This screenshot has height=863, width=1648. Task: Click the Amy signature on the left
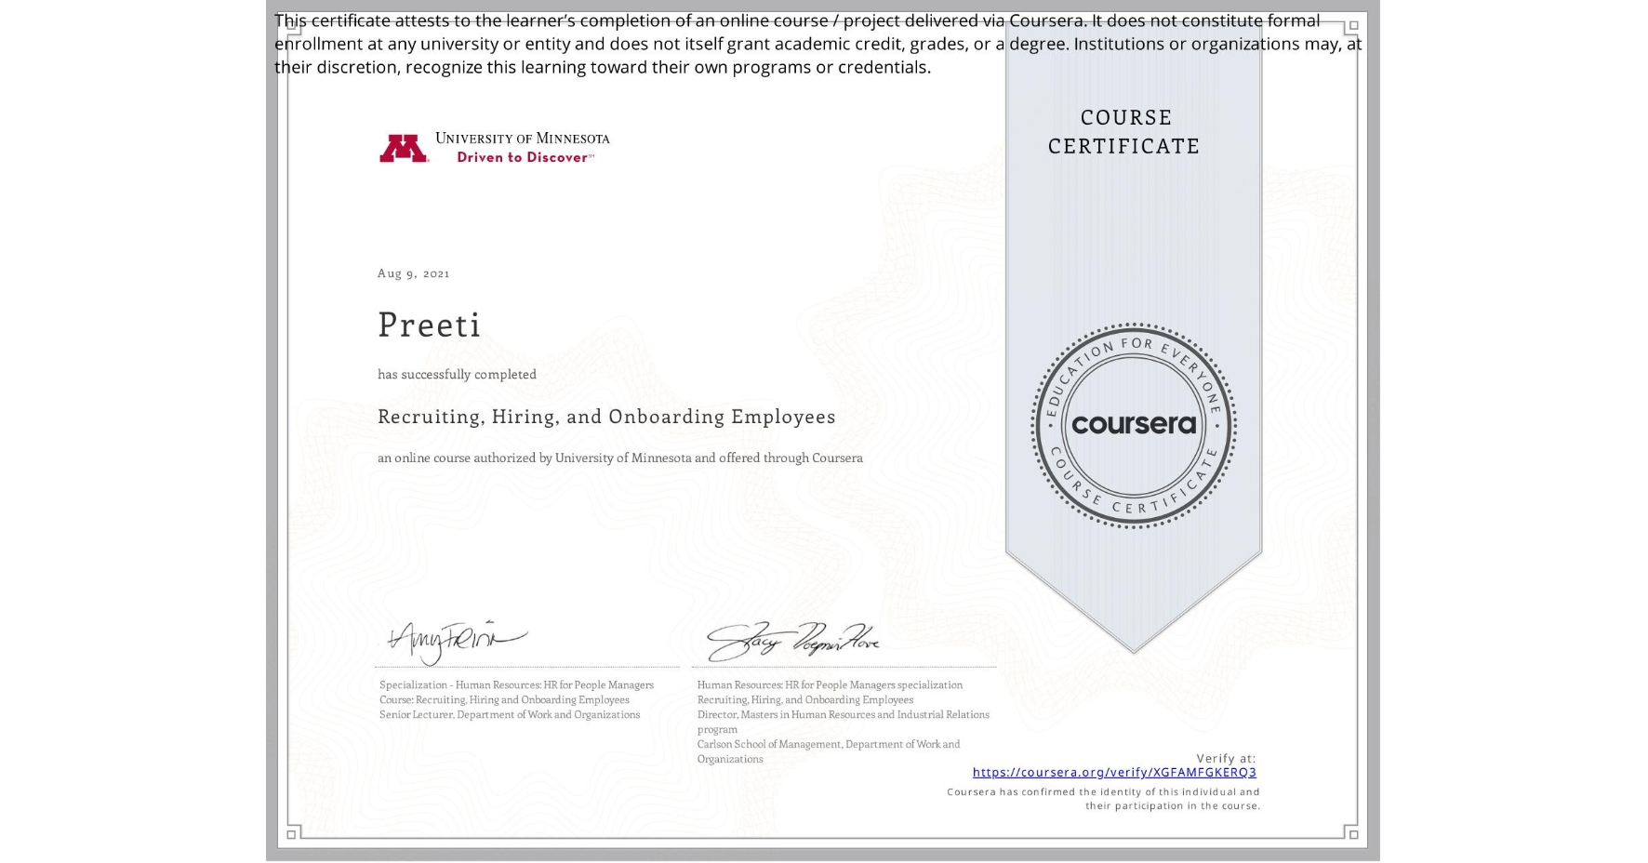point(458,641)
